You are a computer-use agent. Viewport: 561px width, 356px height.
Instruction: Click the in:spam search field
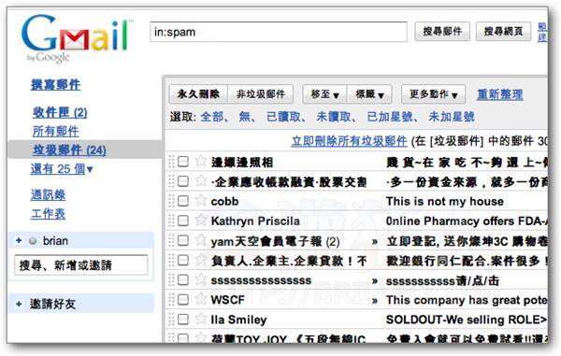(x=279, y=32)
